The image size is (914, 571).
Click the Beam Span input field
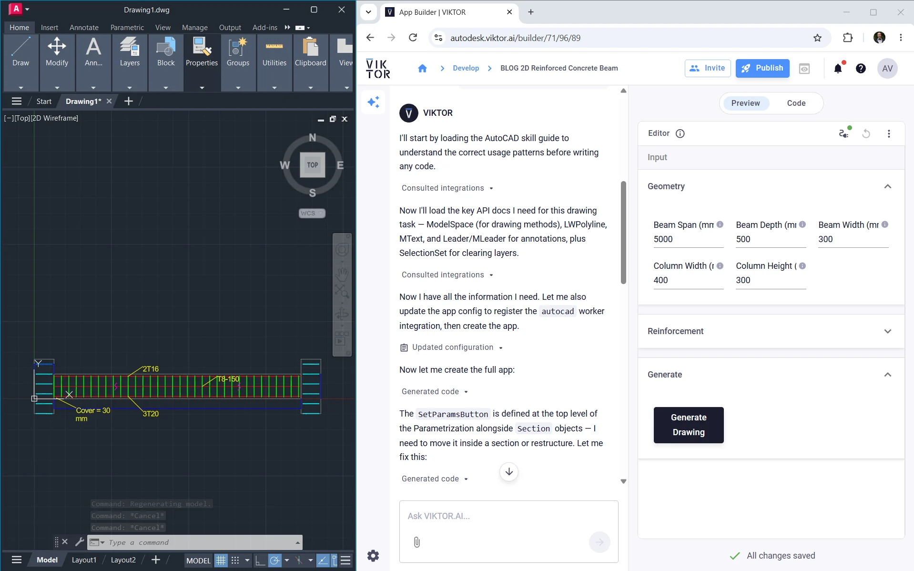[x=689, y=239]
